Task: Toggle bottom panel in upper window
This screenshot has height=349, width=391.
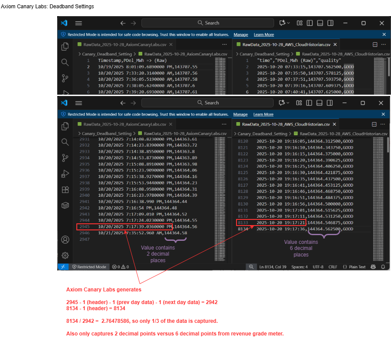Action: pyautogui.click(x=320, y=23)
